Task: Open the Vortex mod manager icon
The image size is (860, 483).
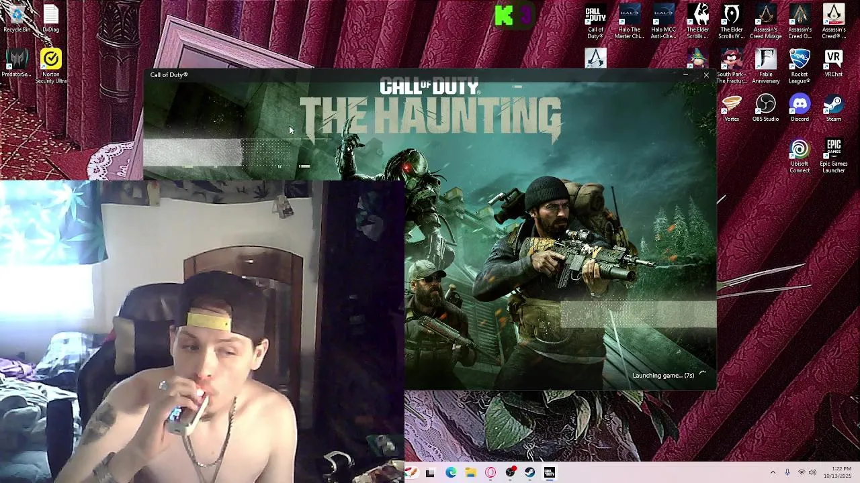Action: (731, 108)
